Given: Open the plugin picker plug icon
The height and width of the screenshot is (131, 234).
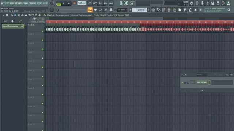Looking at the screenshot, I should pyautogui.click(x=185, y=10).
